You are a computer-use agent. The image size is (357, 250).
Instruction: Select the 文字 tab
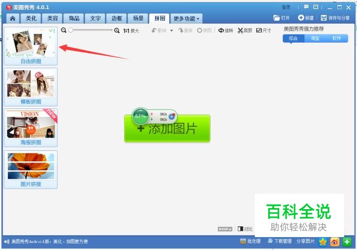coord(95,19)
